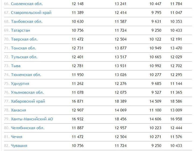Click the 13 470 value in Томская row

176,48
